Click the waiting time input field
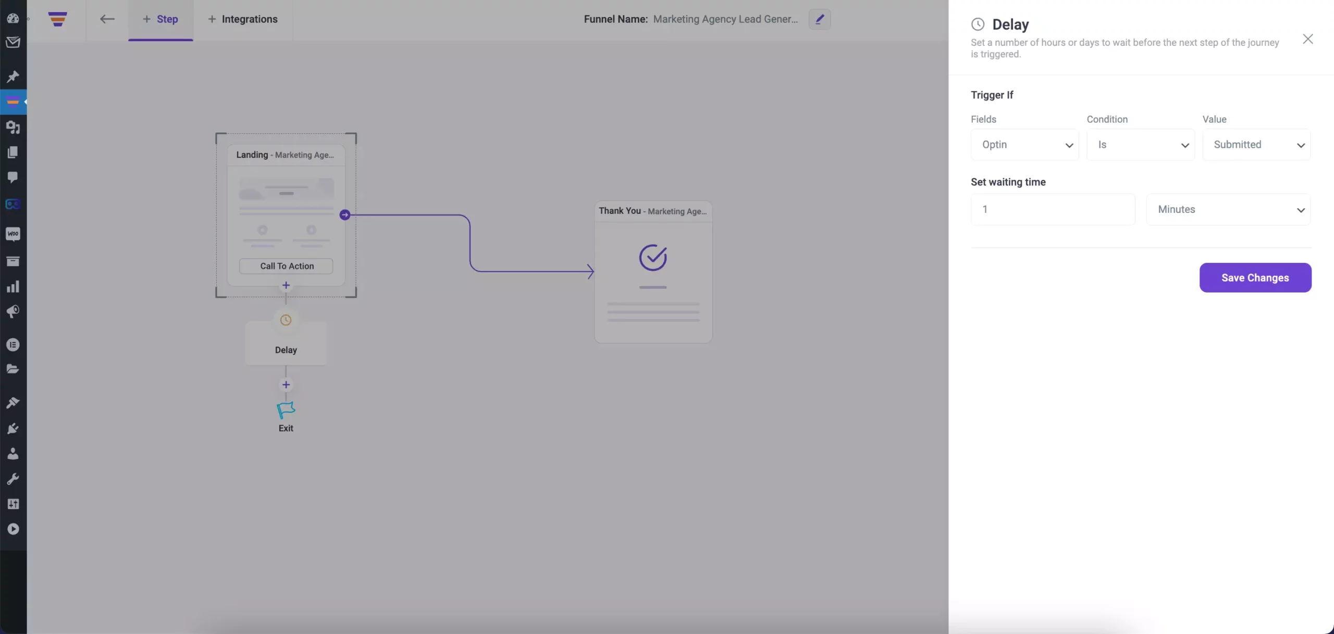 pyautogui.click(x=1053, y=209)
